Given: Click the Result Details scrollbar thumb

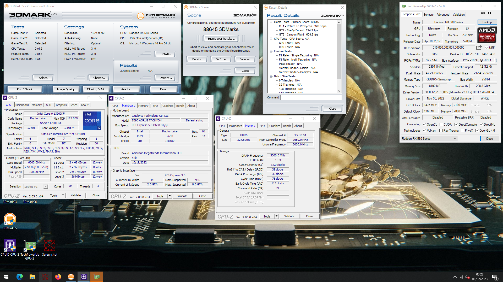Looking at the screenshot, I should [339, 52].
